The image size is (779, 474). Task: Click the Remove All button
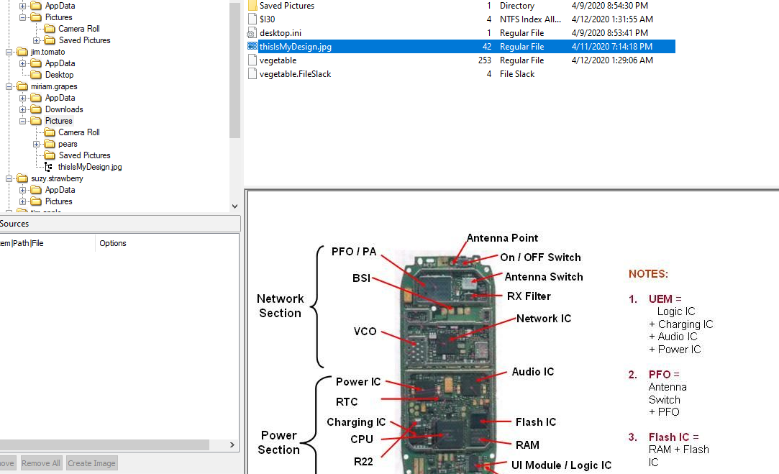click(41, 463)
